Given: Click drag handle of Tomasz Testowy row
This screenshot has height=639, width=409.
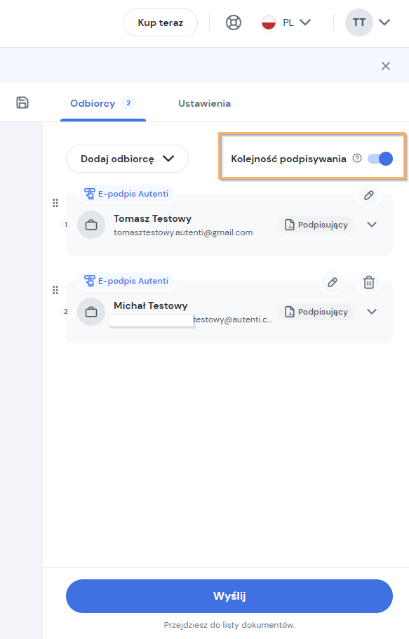Looking at the screenshot, I should pos(55,203).
